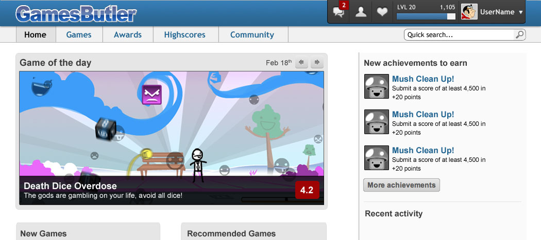
Task: Click the GamesButler logo
Action: pos(76,14)
